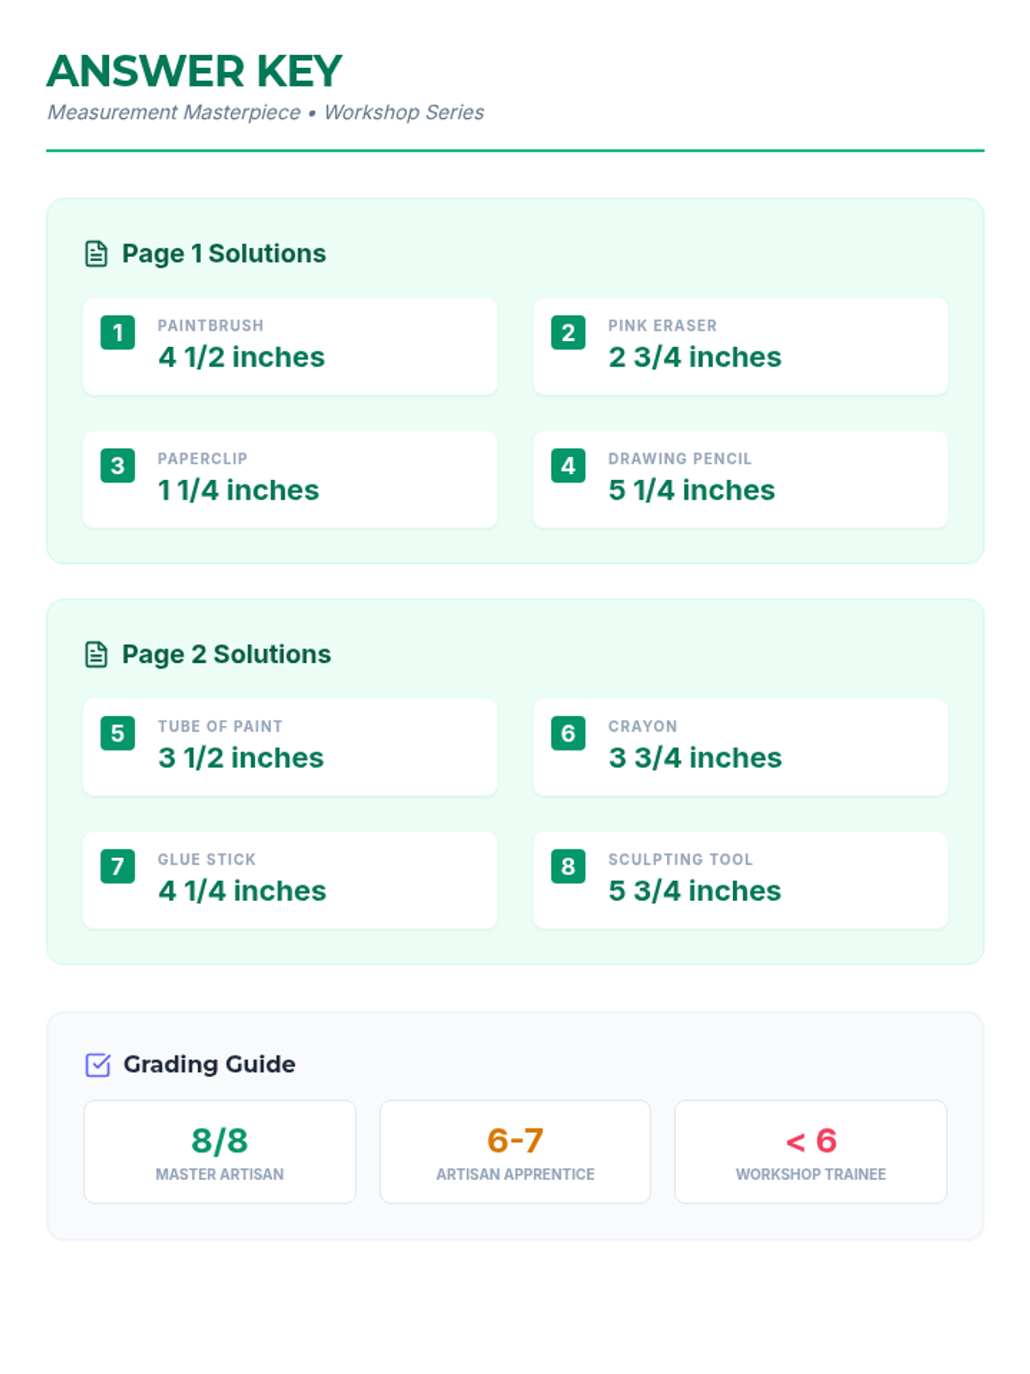1030x1374 pixels.
Task: Click the Page 2 Solutions heading text
Action: pyautogui.click(x=226, y=654)
